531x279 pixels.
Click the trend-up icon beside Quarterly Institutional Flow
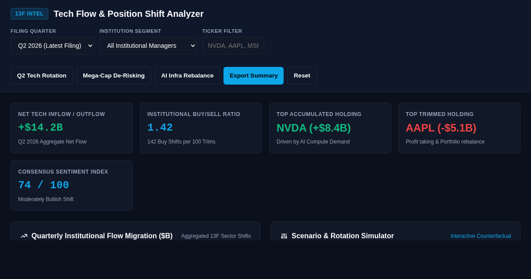pos(24,236)
